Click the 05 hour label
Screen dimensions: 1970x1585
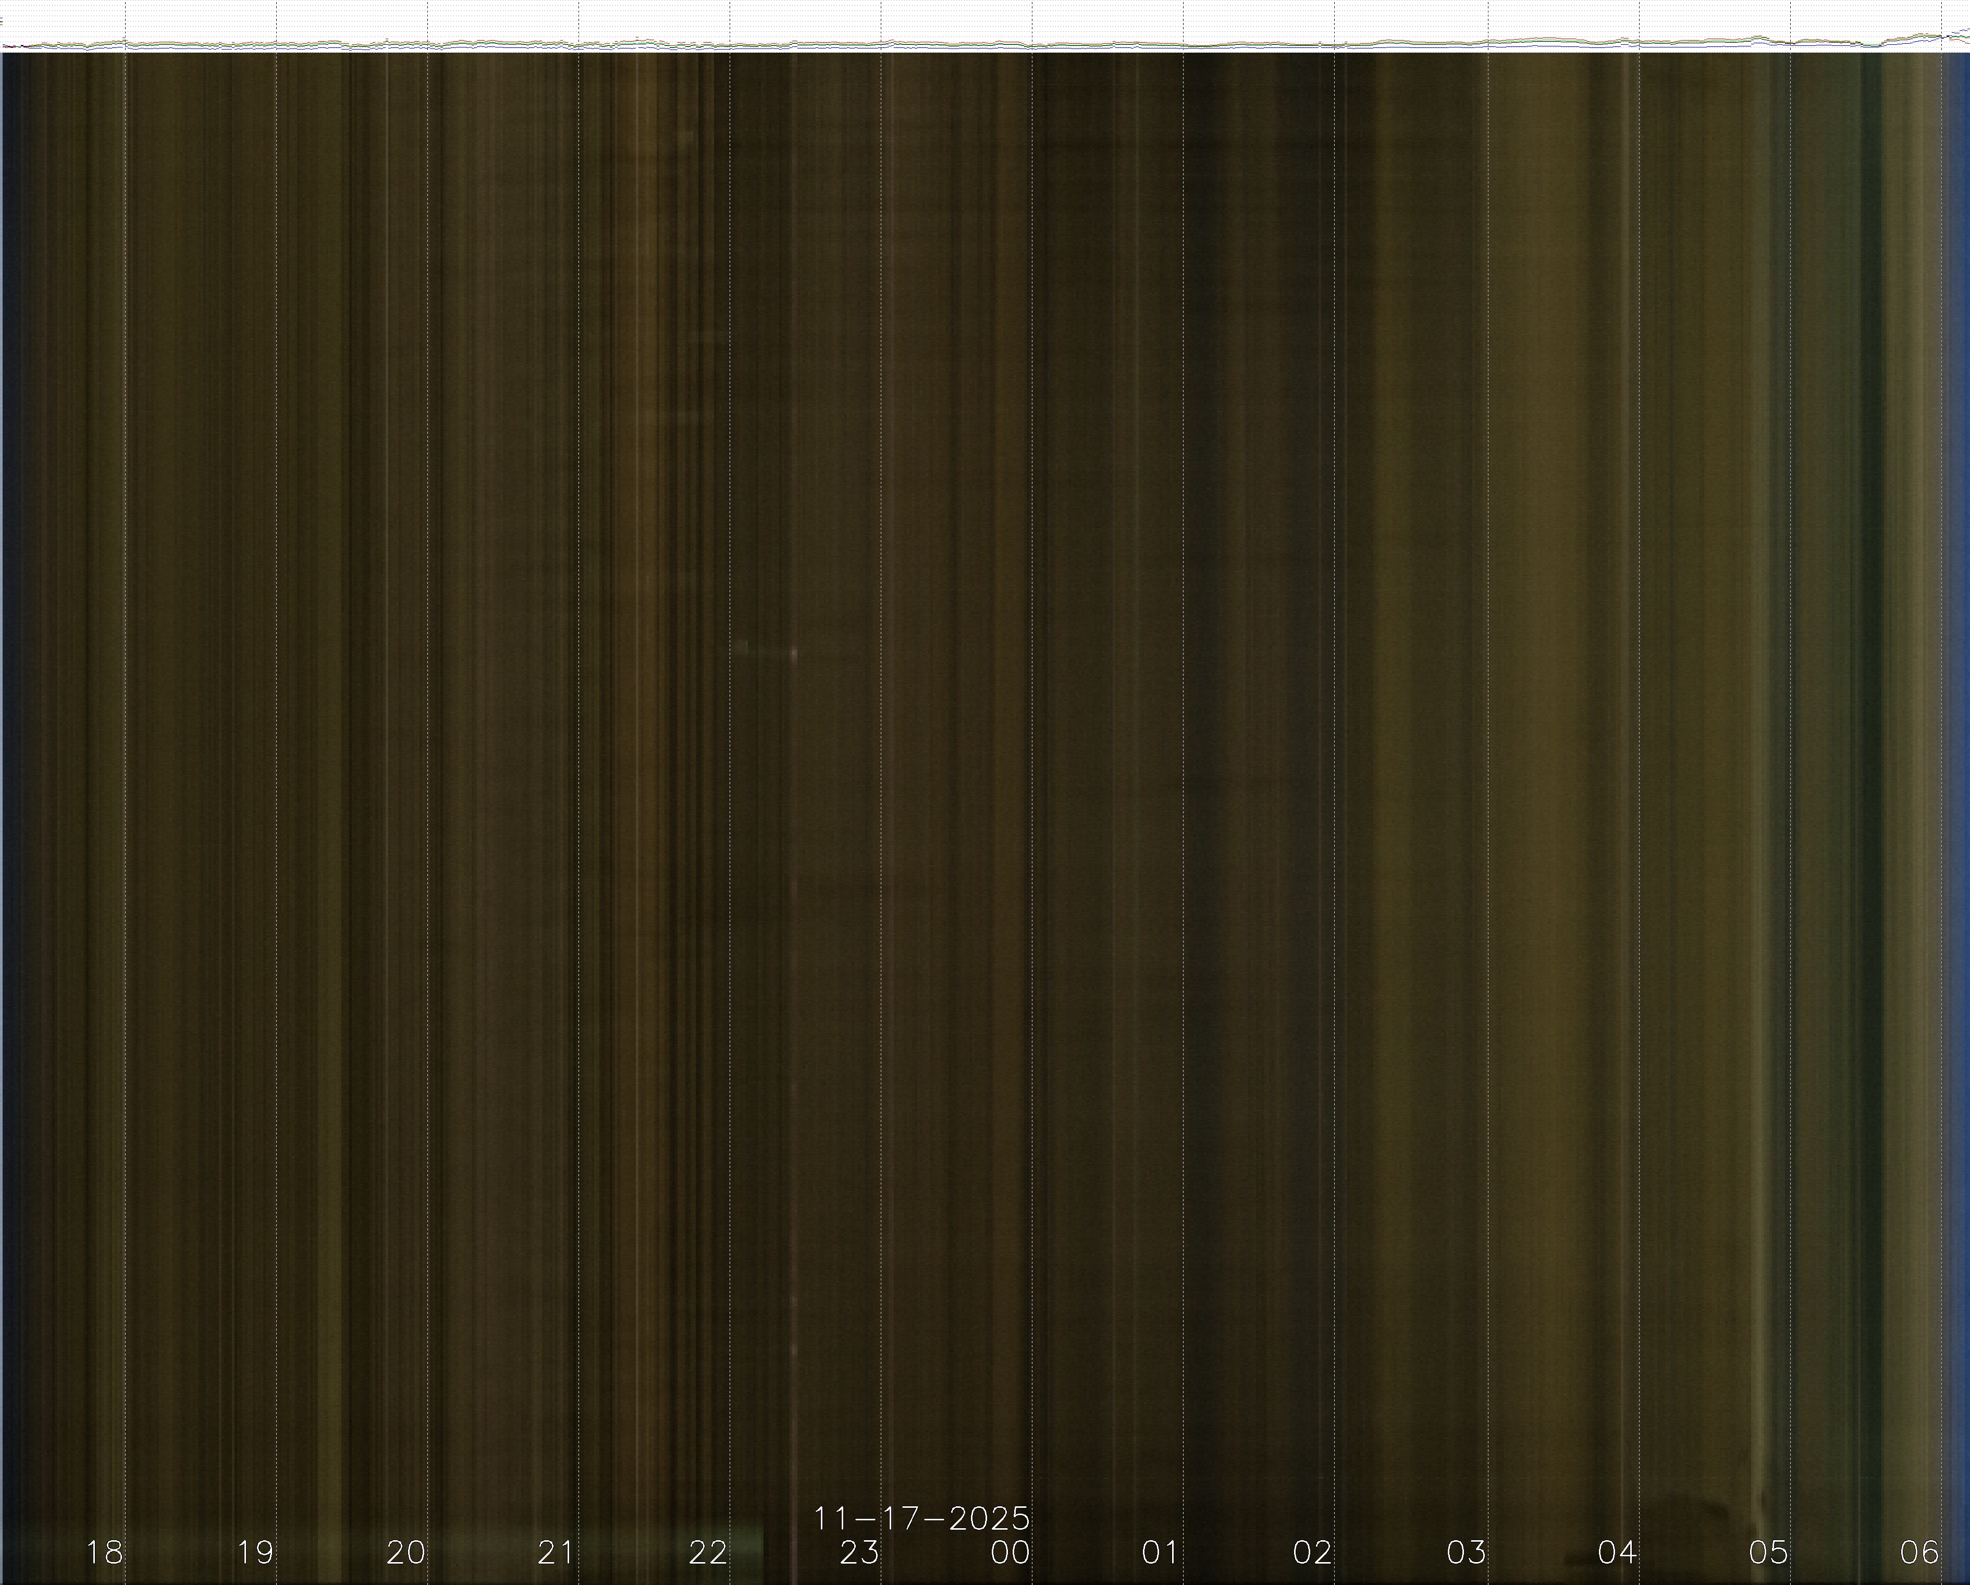[x=1768, y=1552]
